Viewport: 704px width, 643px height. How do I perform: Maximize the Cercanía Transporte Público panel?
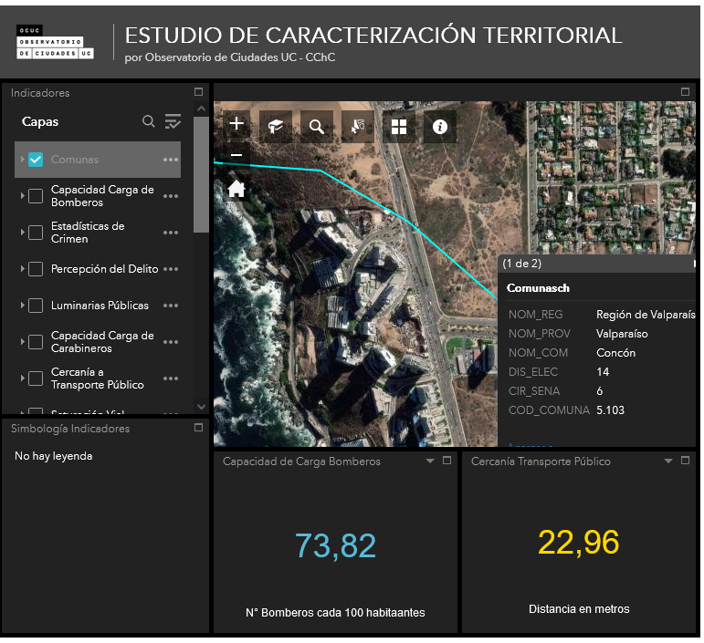pyautogui.click(x=685, y=461)
